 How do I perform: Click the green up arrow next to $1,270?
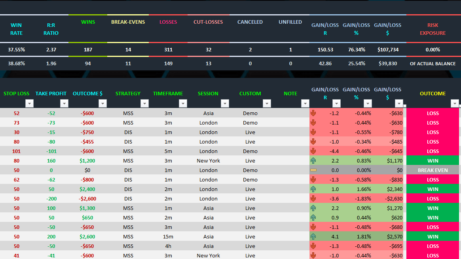(x=313, y=208)
